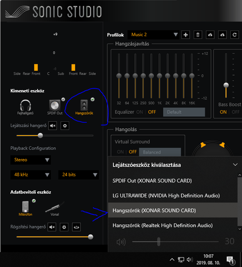Viewport: 242px width, 267px height.
Task: Click the second cloud profile icon
Action: click(x=223, y=34)
